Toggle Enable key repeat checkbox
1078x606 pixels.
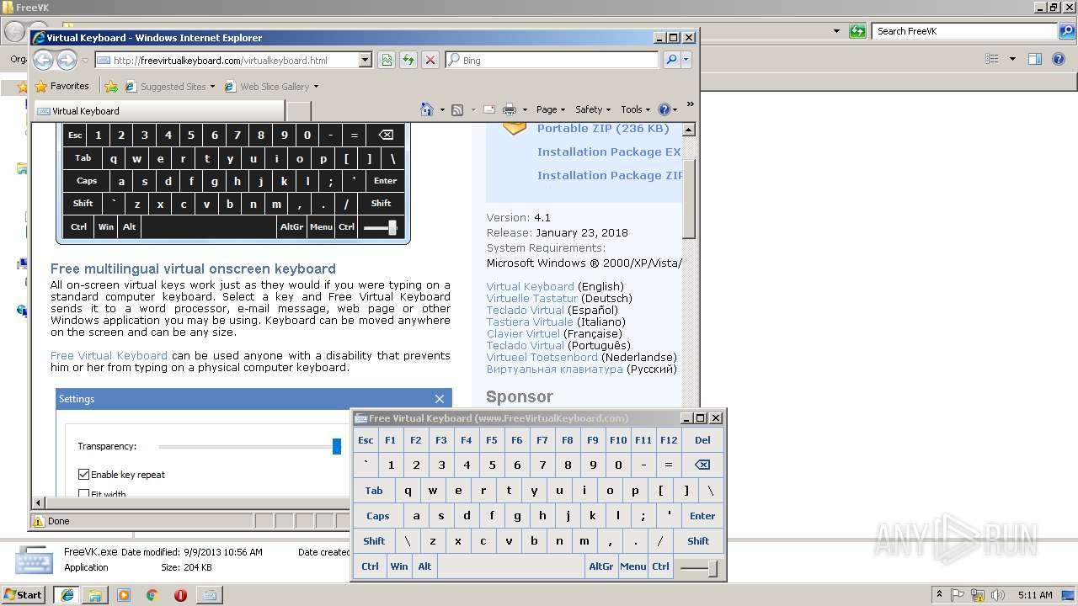click(x=83, y=475)
